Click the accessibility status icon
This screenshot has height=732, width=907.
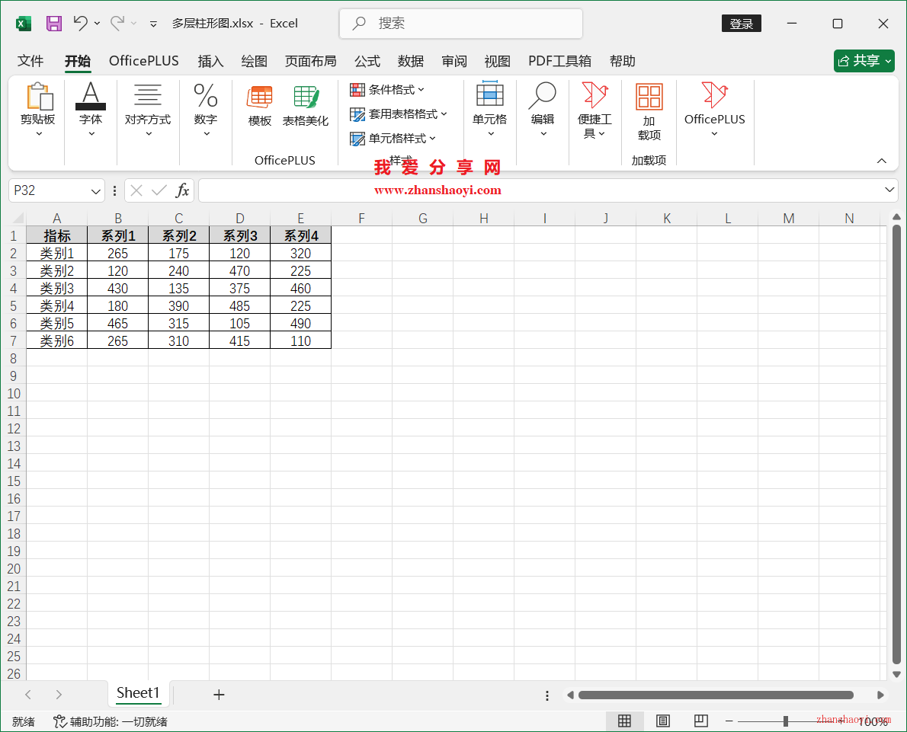59,721
